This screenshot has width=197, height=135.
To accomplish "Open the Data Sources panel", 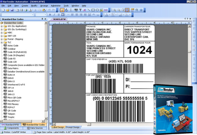I will pyautogui.click(x=35, y=128).
